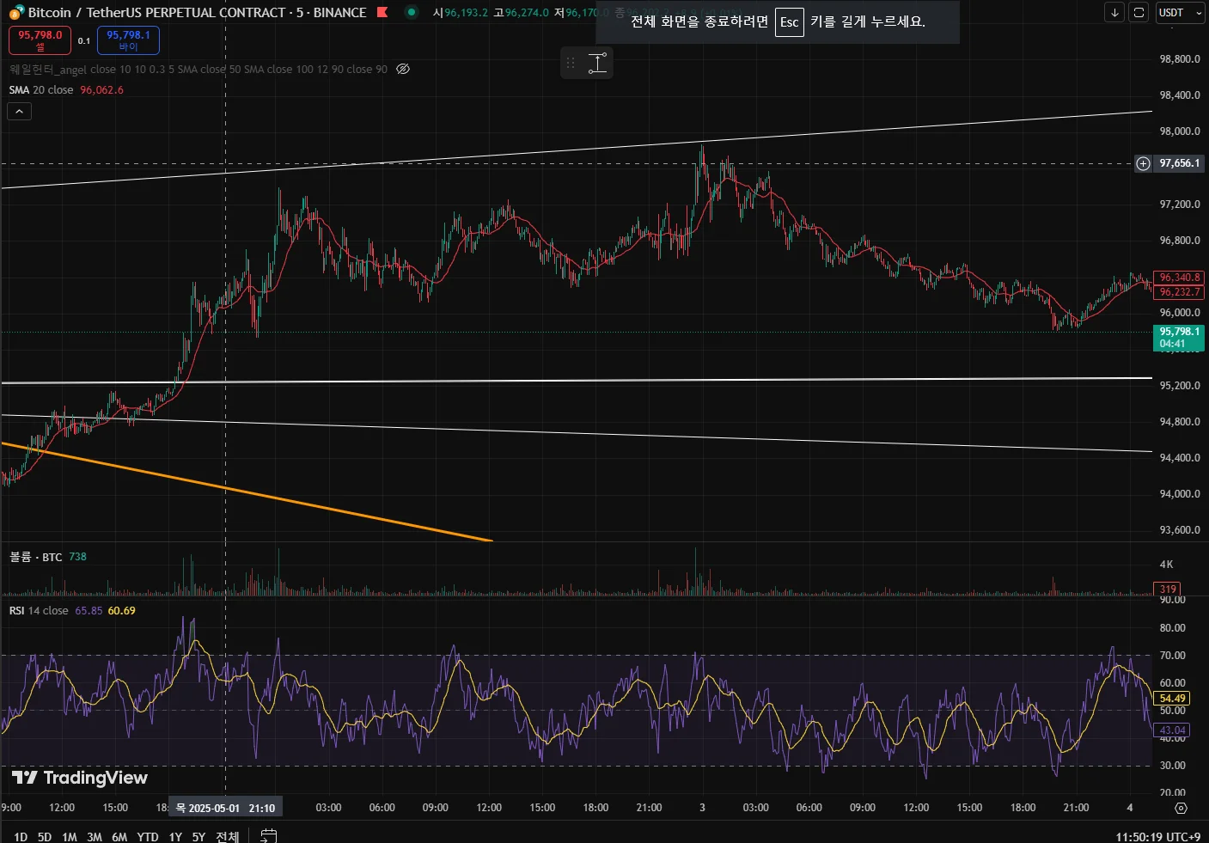
Task: Click the green market status dot
Action: 412,12
